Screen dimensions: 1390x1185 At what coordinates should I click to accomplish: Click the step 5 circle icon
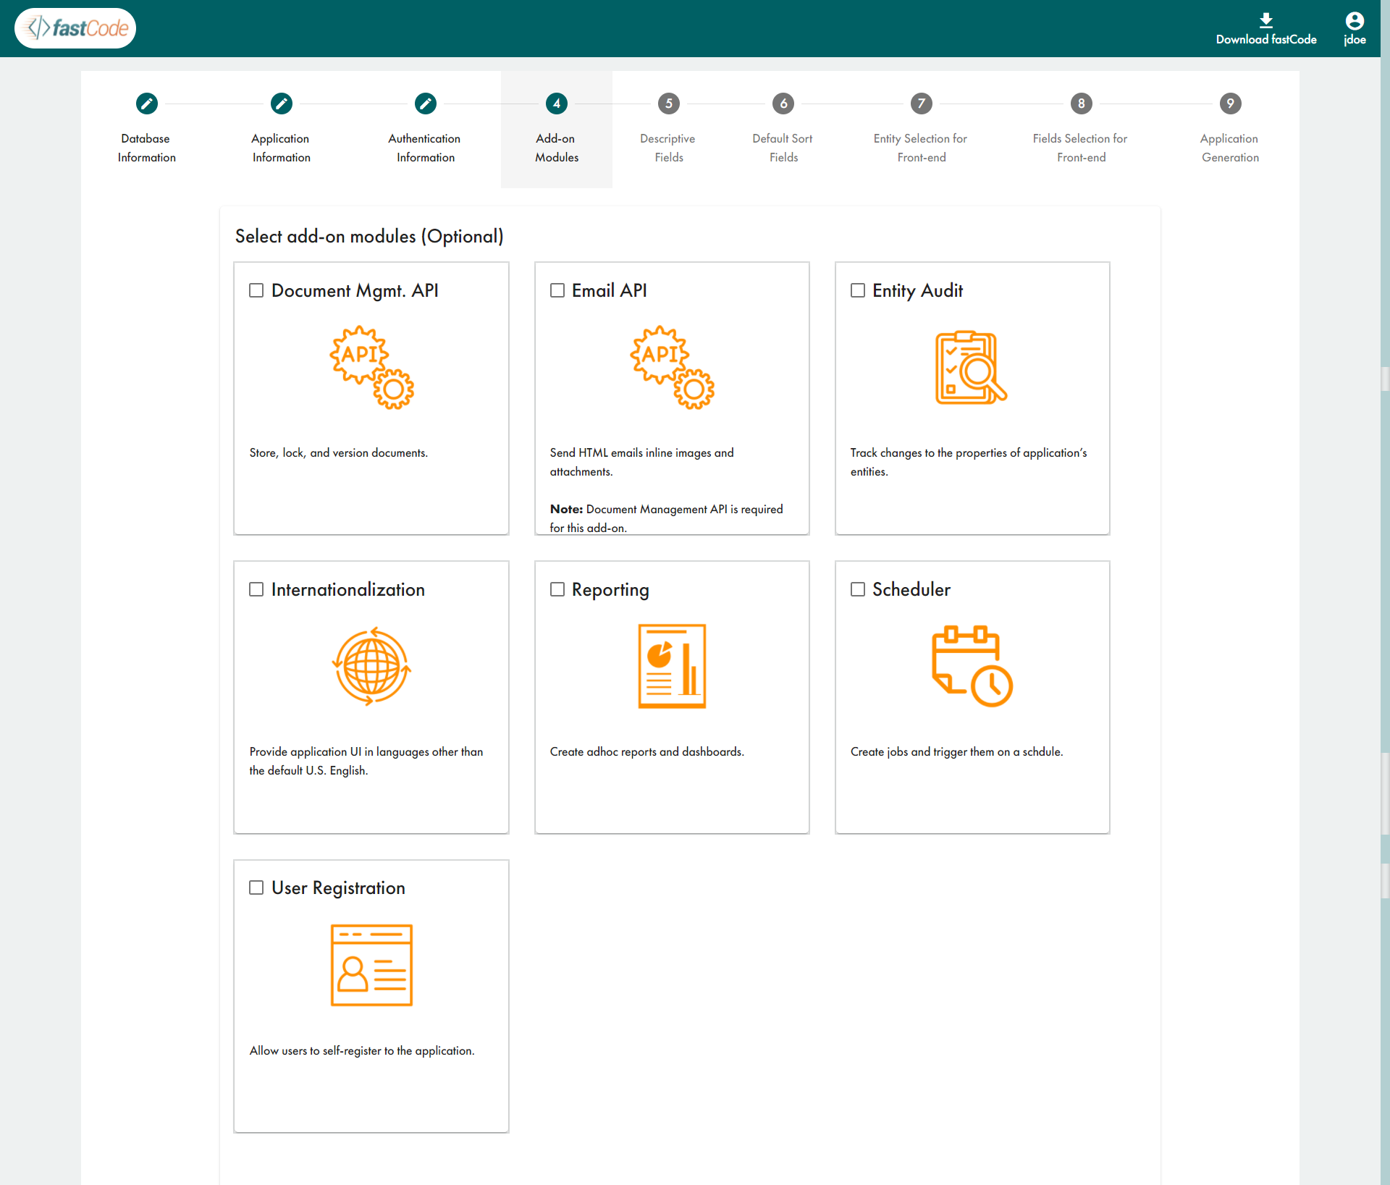pos(669,104)
